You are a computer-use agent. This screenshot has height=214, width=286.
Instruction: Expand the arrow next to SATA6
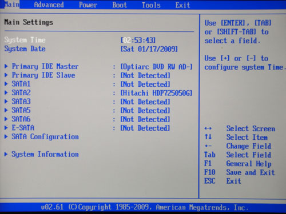(x=6, y=119)
